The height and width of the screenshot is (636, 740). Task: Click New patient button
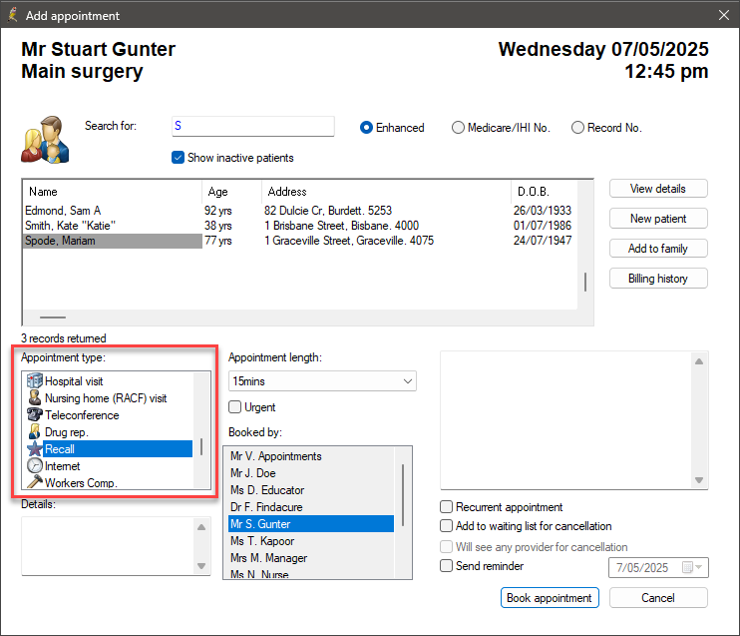point(658,219)
